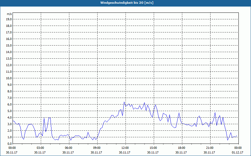Click the 18,0 y-axis value
The width and height of the screenshot is (251, 156).
click(x=9, y=26)
